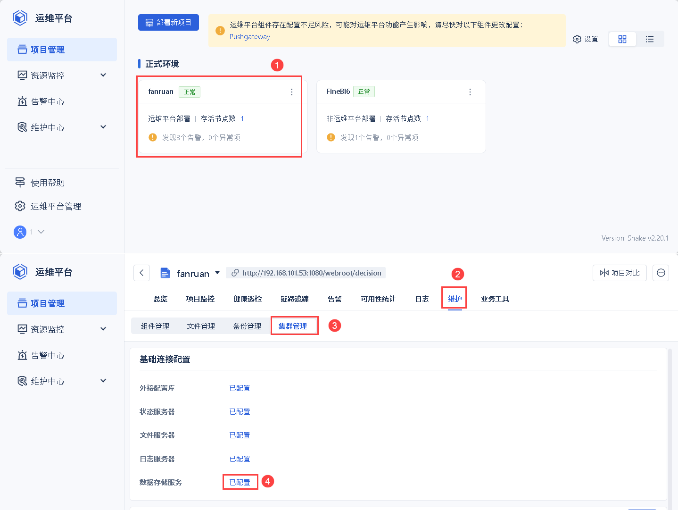Click the back arrow beside fanruan
The width and height of the screenshot is (678, 510).
[141, 273]
